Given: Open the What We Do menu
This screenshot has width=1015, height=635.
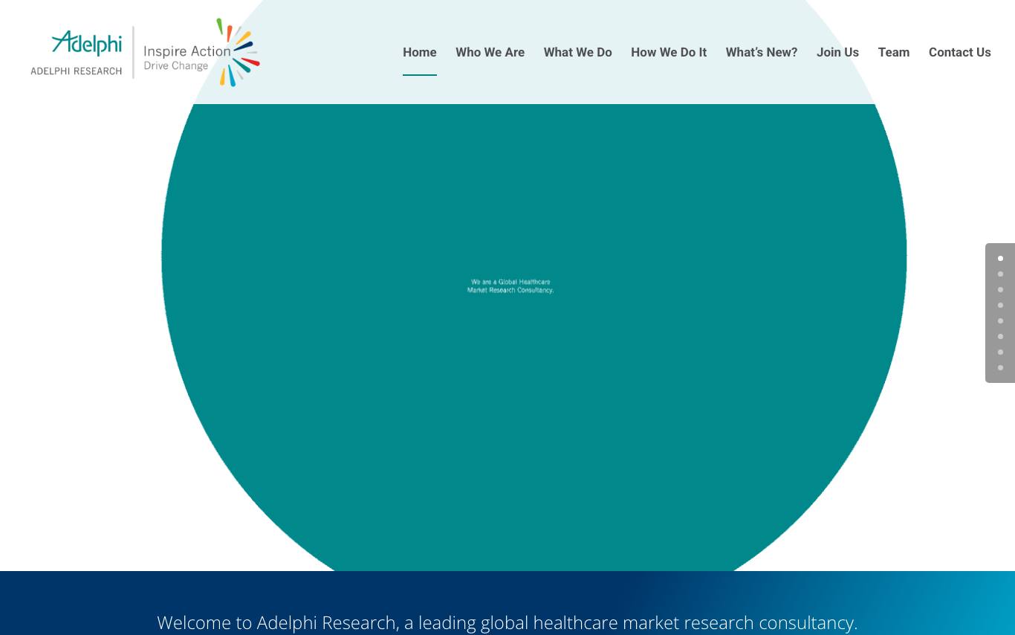Looking at the screenshot, I should (577, 52).
